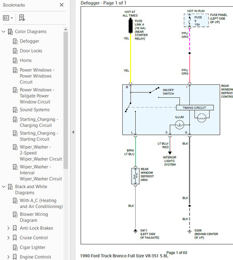
Task: Collapse the navigation pane with the arrow
Action: pyautogui.click(x=73, y=132)
